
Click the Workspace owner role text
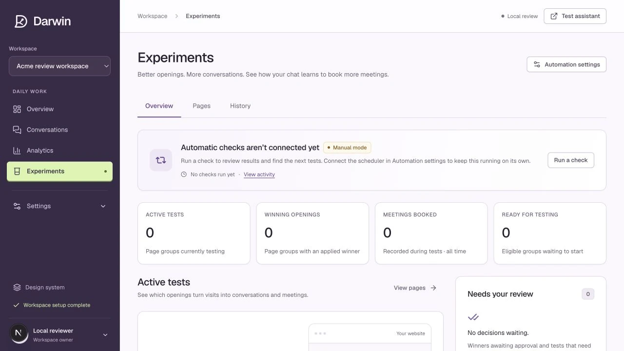click(x=53, y=340)
